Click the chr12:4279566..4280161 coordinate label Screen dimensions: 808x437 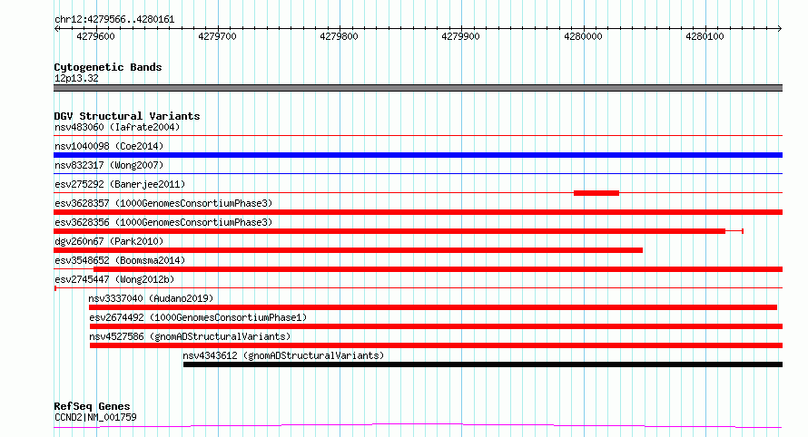[114, 20]
